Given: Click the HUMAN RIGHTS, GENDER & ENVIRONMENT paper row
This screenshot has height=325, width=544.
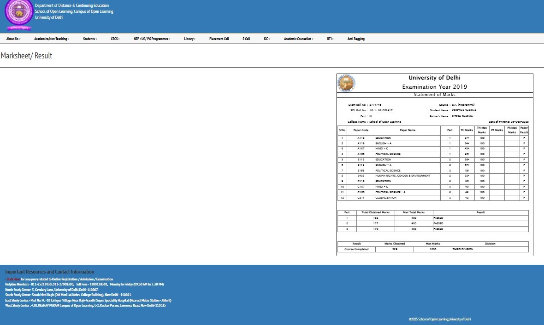Looking at the screenshot, I should 403,176.
